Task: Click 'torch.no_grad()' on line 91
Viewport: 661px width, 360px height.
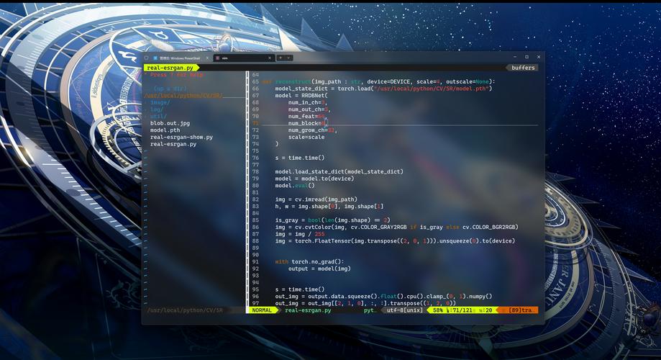Action: coord(318,261)
